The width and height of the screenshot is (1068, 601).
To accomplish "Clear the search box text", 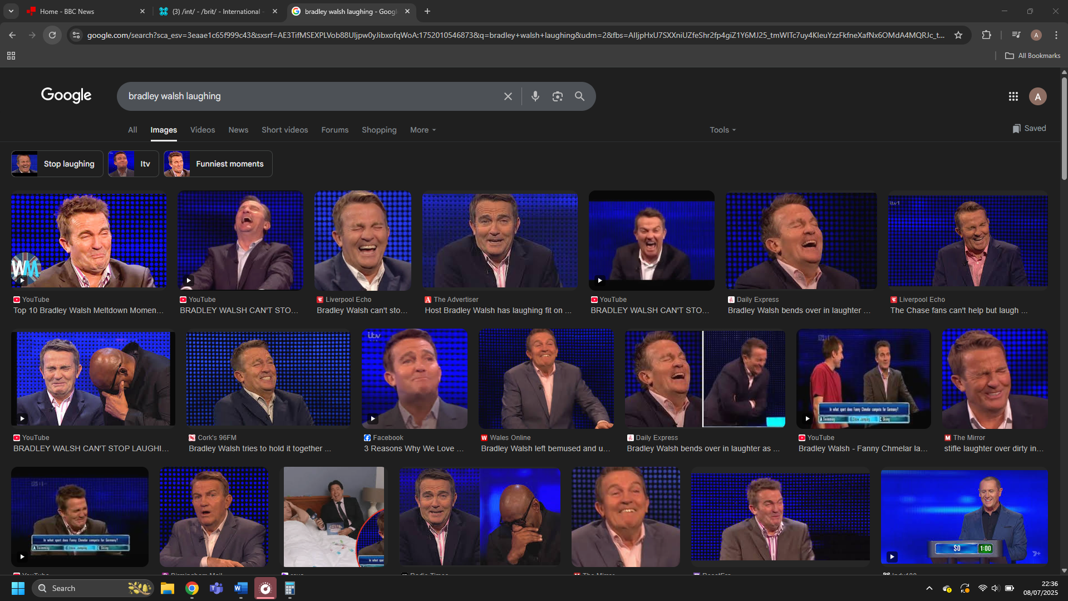I will 508,96.
